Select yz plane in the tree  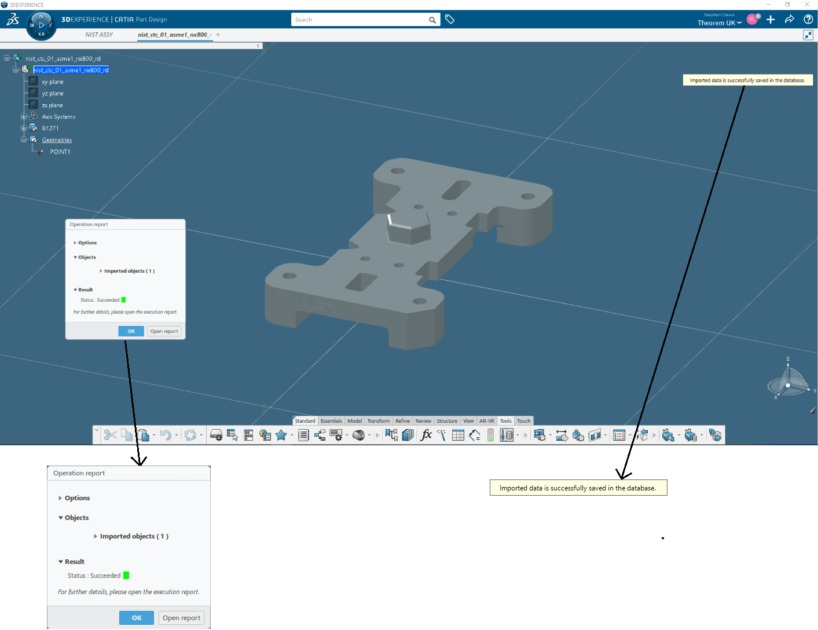click(x=53, y=93)
